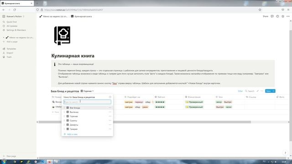Open options dots for Десерты view

click(110, 125)
